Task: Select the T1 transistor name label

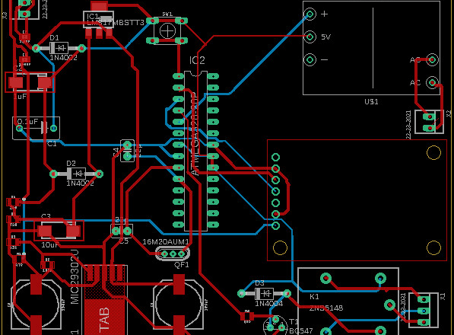Action: (293, 321)
